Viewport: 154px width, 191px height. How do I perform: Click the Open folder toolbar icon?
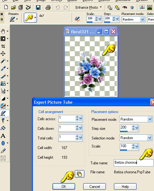tap(13, 7)
